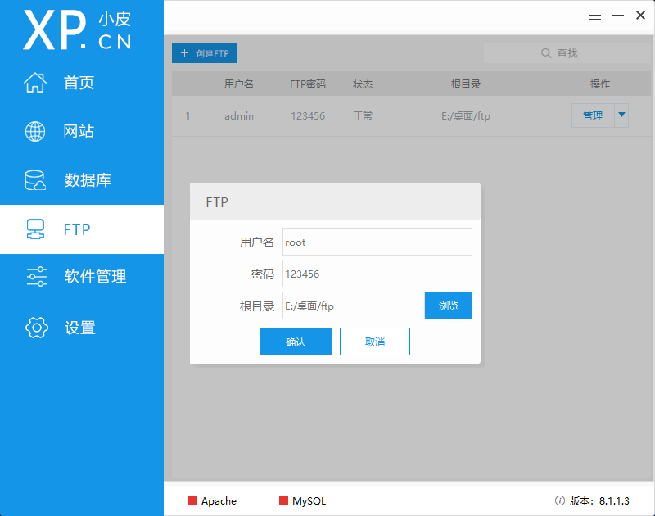The height and width of the screenshot is (516, 655).
Task: Expand the dropdown arrow beside 管理
Action: [x=621, y=115]
